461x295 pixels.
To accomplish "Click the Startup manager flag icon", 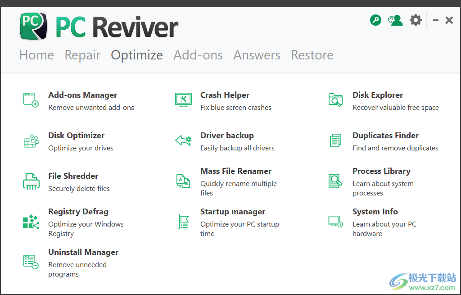I will click(183, 222).
